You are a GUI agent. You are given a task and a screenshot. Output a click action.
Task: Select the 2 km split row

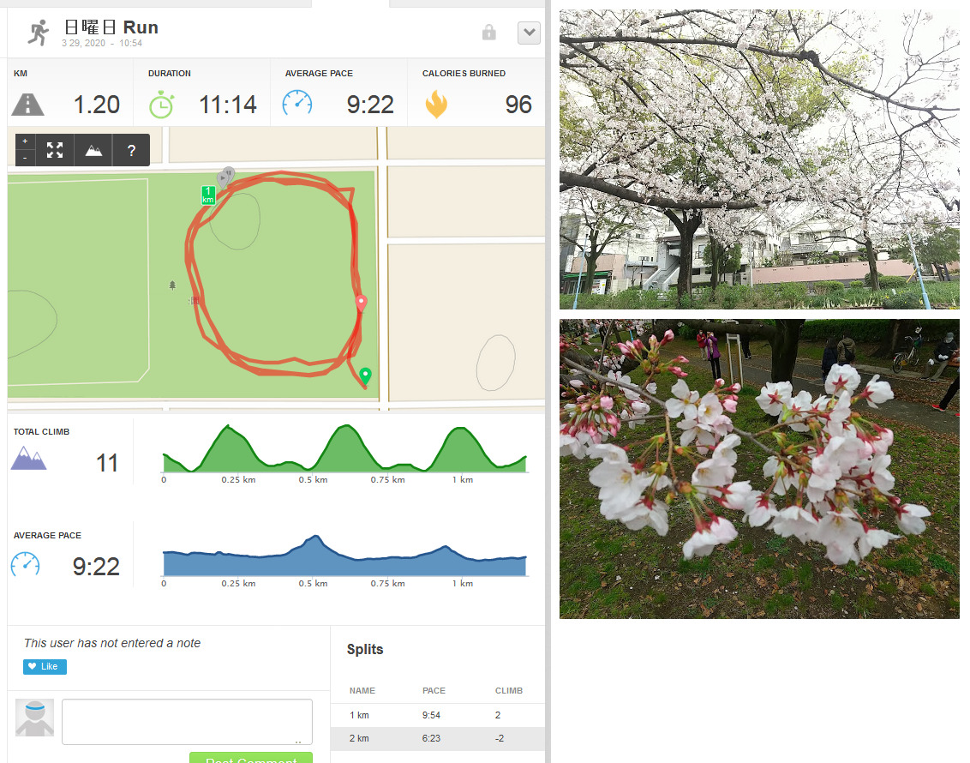tap(438, 738)
